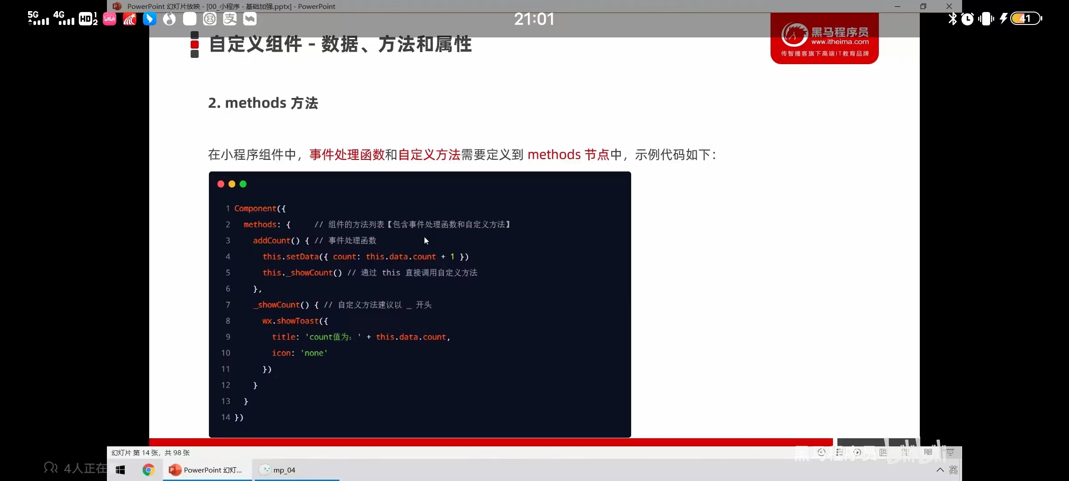1069x481 pixels.
Task: Switch to Normal view icon
Action: (883, 452)
